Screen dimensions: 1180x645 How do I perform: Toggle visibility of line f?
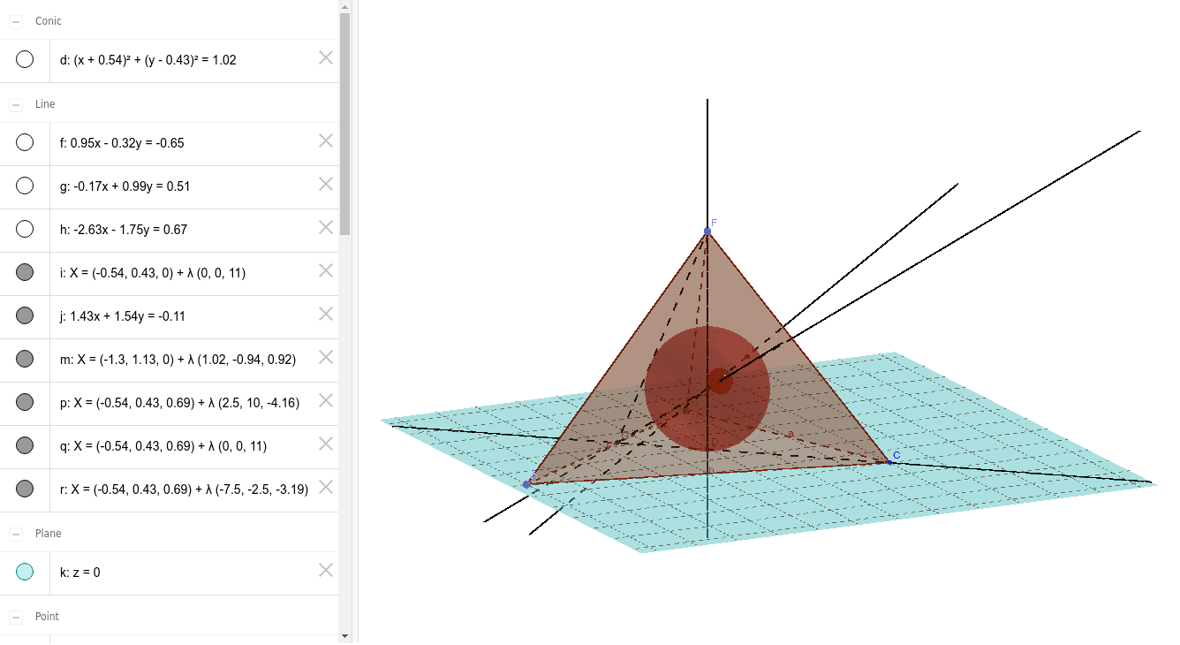coord(25,142)
